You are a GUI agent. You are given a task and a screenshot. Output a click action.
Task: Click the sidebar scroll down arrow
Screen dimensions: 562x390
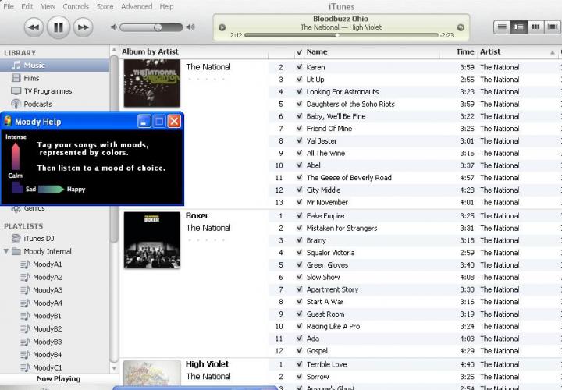pyautogui.click(x=114, y=368)
